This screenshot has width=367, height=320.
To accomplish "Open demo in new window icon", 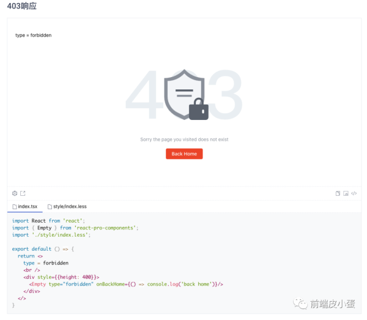I will 23,193.
